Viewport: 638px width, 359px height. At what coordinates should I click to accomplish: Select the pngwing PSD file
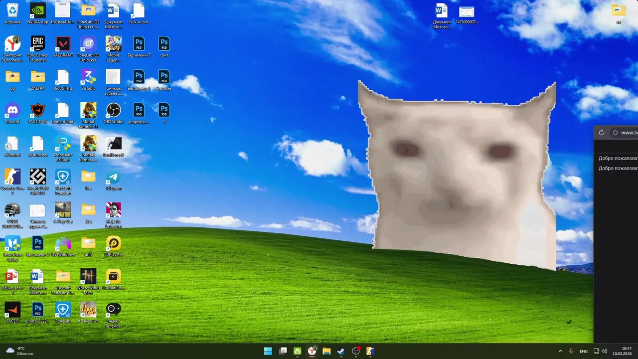pyautogui.click(x=139, y=113)
